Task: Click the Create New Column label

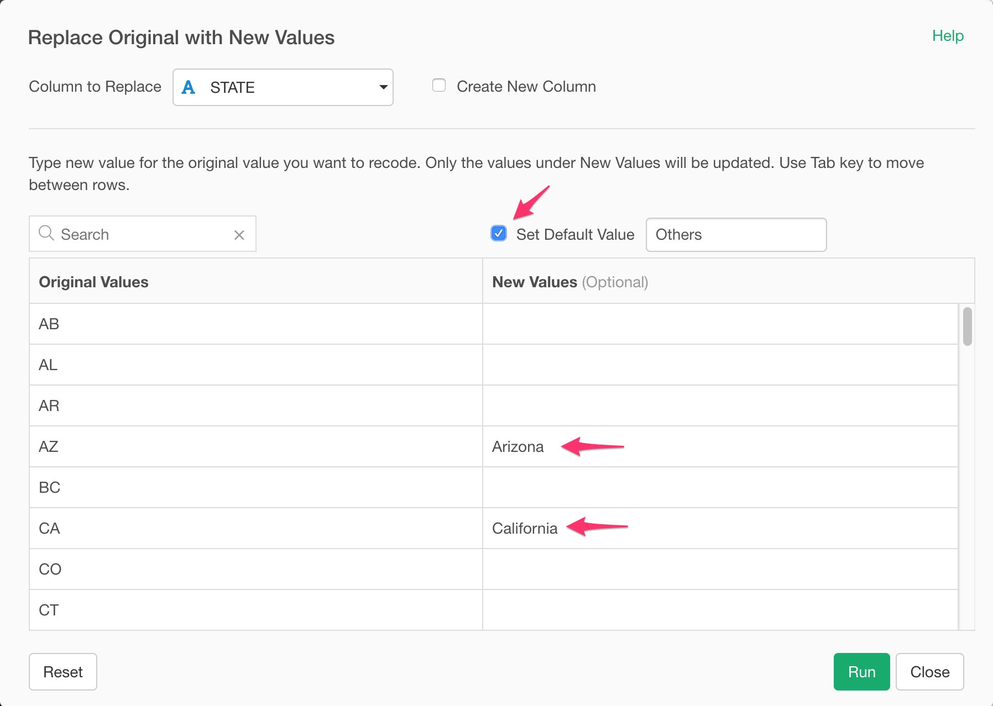Action: coord(526,87)
